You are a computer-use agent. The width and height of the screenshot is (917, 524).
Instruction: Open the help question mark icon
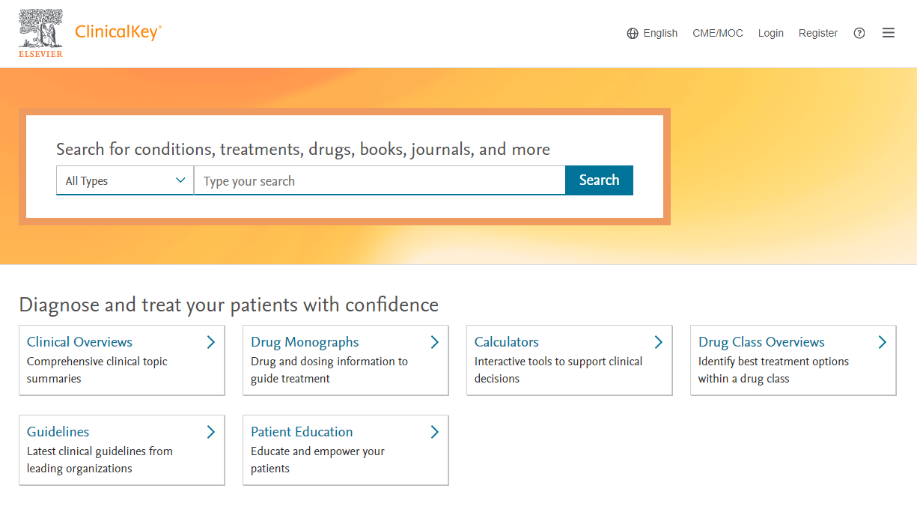859,33
